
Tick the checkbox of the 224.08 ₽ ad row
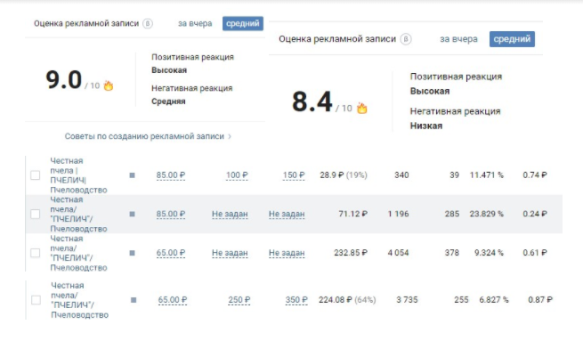point(36,300)
